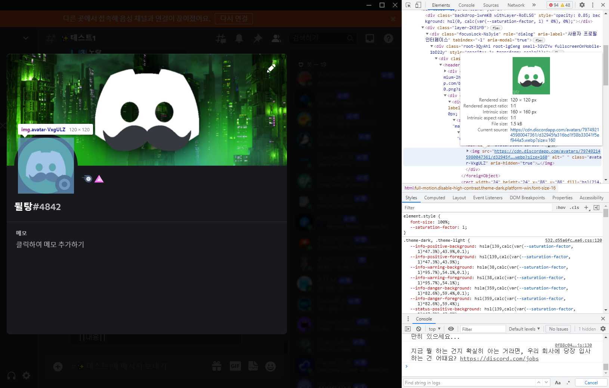The image size is (609, 388).
Task: Open the gift Nitro icon
Action: 217,366
